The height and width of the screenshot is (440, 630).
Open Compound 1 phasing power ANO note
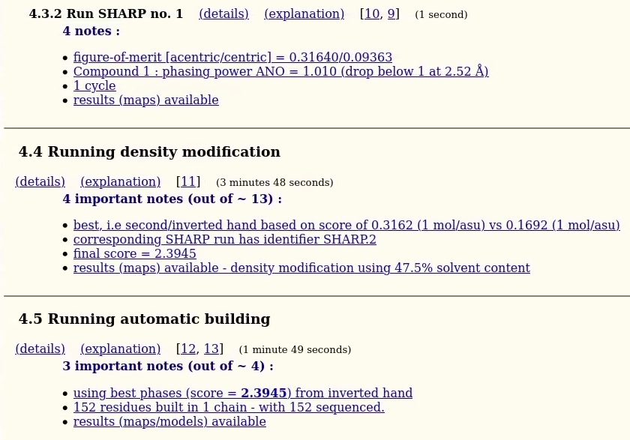(280, 71)
